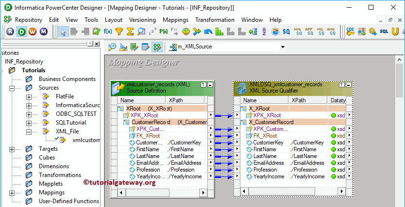Minimize the xmlcustomer_records Source Definition box
The height and width of the screenshot is (207, 405).
click(x=210, y=84)
